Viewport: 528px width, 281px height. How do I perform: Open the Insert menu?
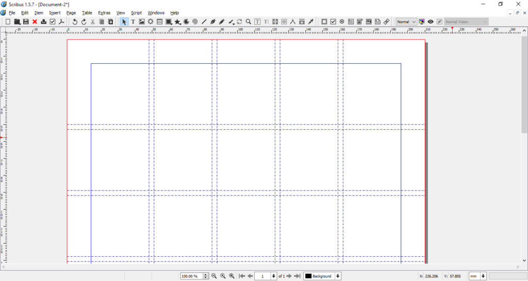coord(55,13)
